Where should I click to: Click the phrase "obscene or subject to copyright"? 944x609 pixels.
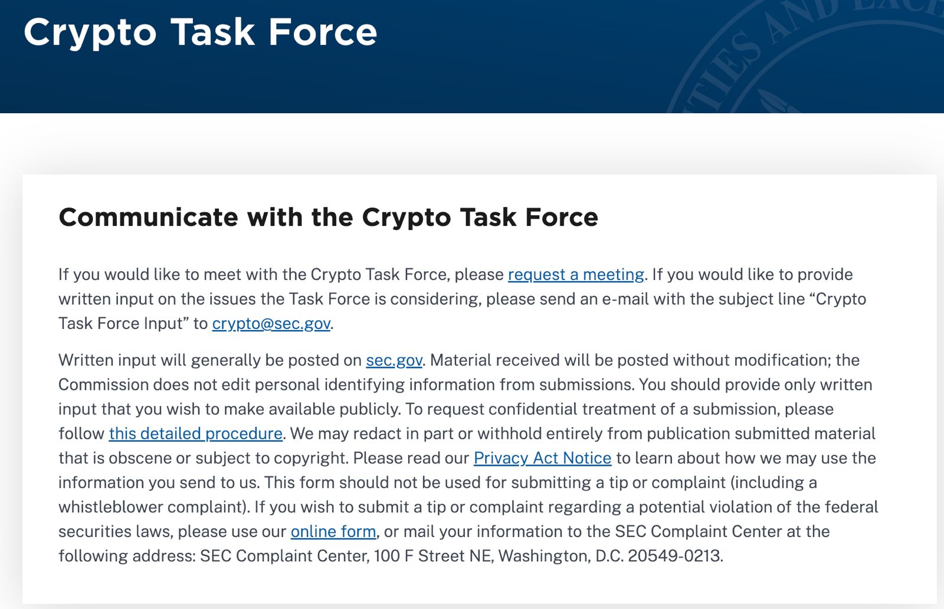tap(228, 458)
